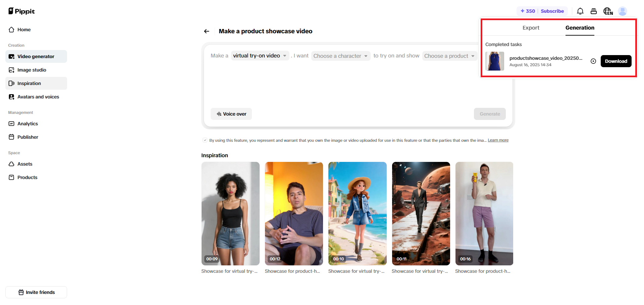Open the Publisher section
This screenshot has width=644, height=305.
tap(28, 137)
